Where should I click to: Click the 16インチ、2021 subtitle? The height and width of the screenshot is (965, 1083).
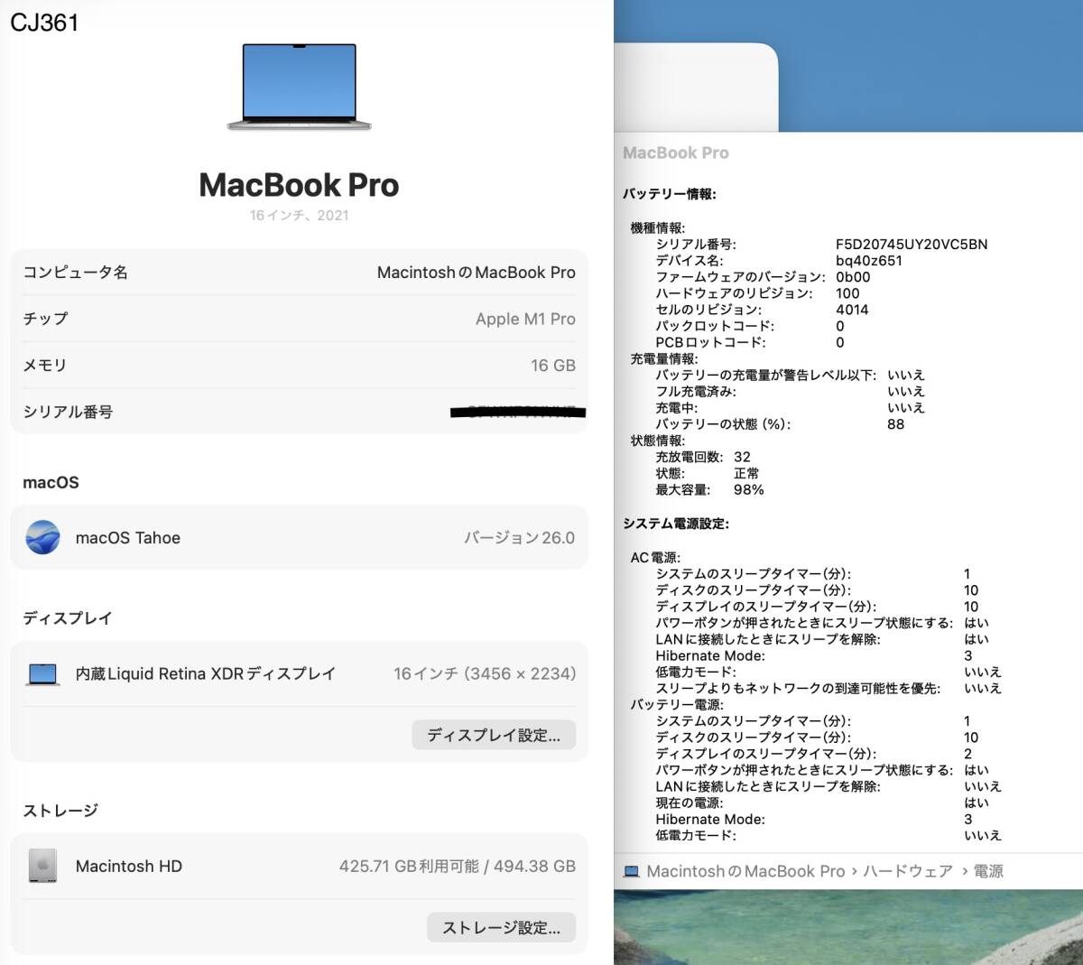pyautogui.click(x=299, y=216)
